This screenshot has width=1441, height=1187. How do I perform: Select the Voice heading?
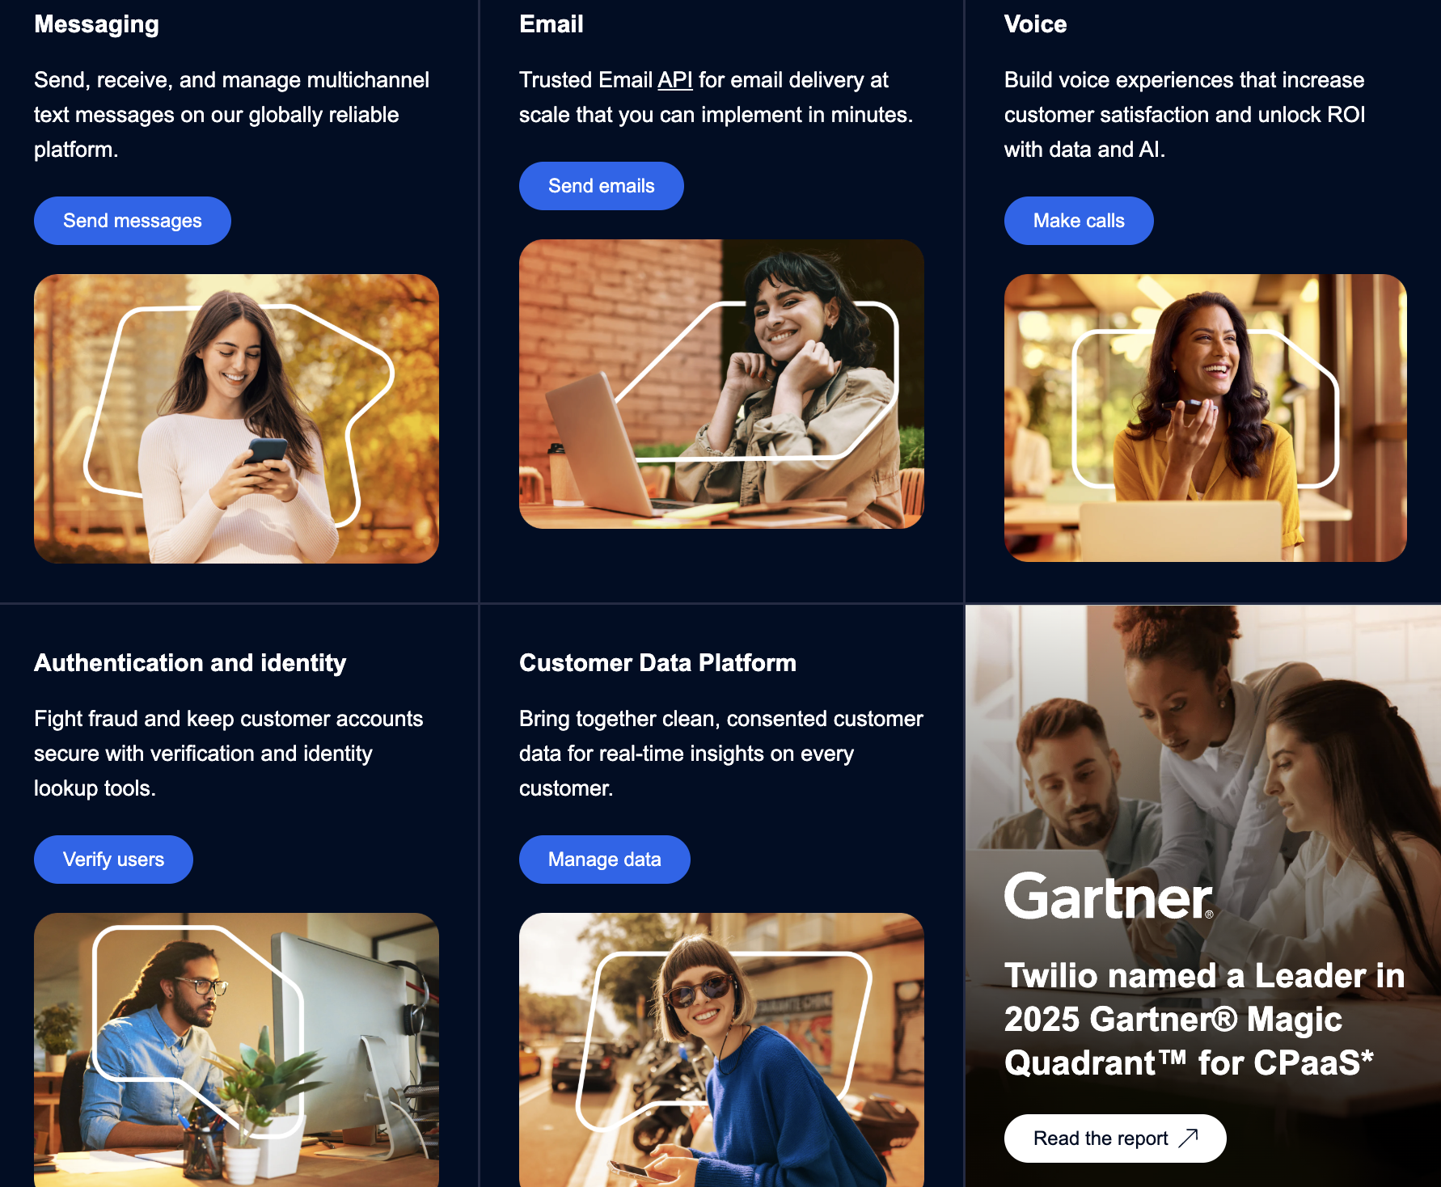pos(1036,24)
